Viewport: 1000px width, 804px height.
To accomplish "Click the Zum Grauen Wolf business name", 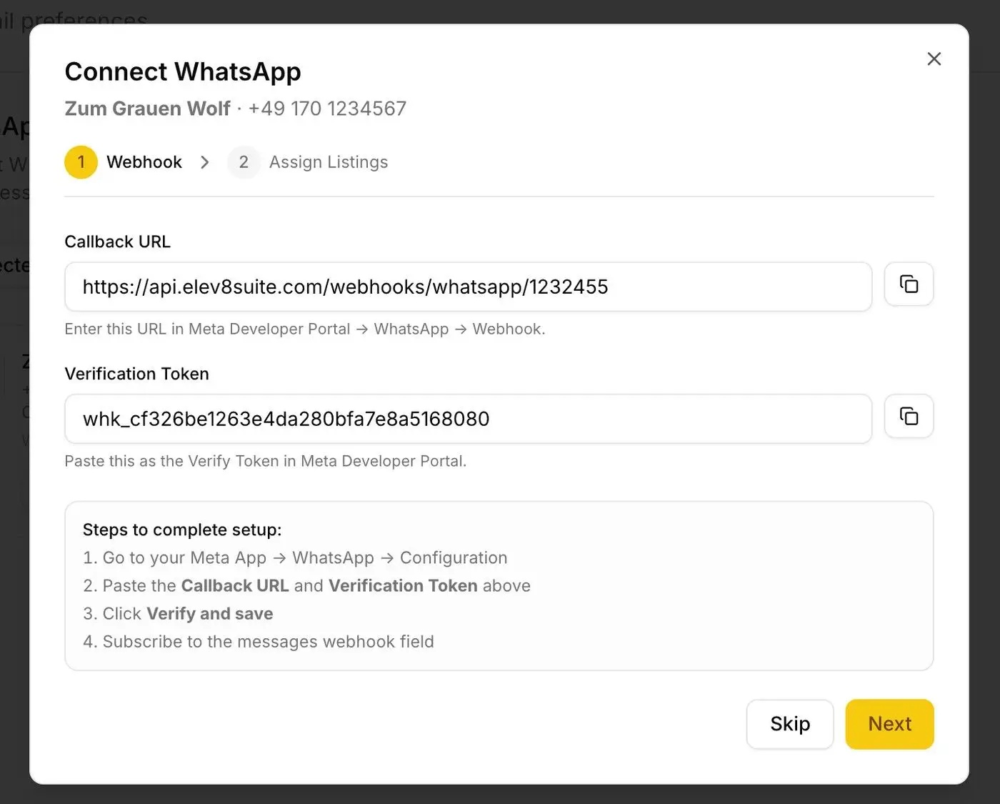I will tap(147, 109).
